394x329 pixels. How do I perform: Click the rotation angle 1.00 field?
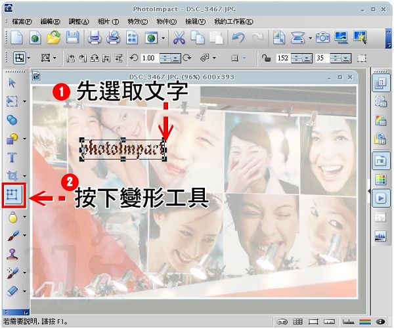(x=150, y=58)
